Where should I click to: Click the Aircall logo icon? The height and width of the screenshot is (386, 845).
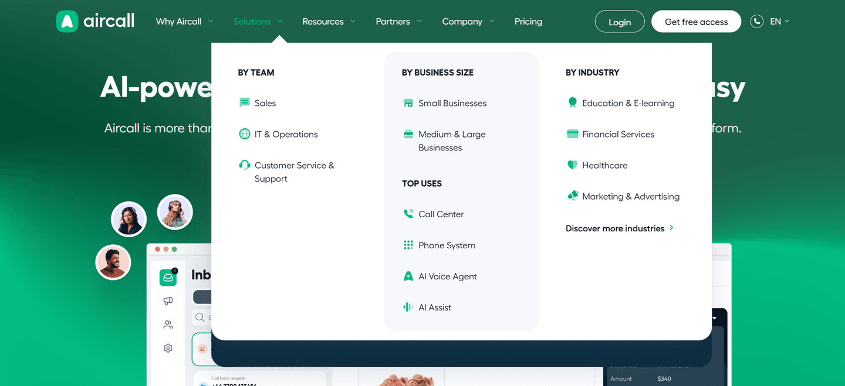click(x=67, y=22)
